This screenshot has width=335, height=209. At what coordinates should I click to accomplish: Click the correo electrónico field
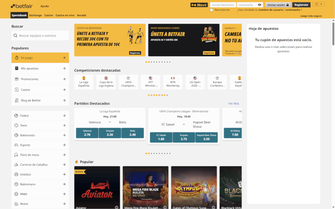223,5
